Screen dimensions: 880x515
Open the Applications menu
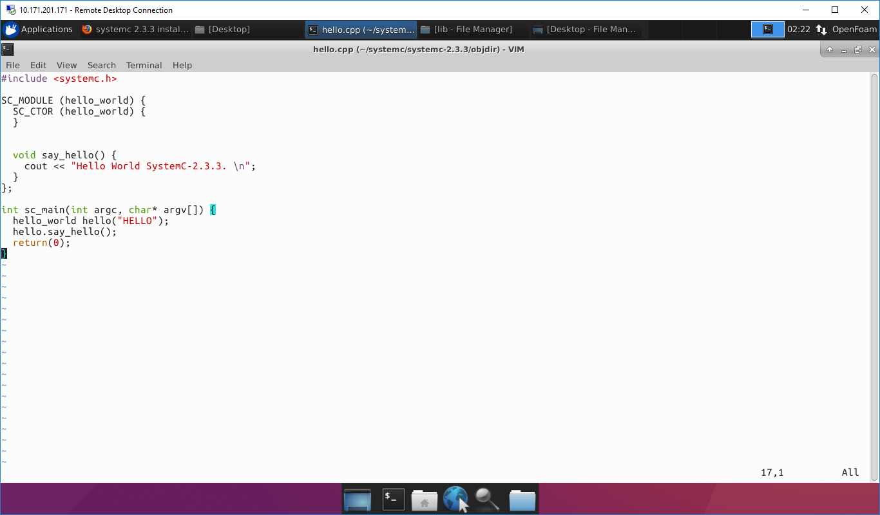pyautogui.click(x=39, y=30)
